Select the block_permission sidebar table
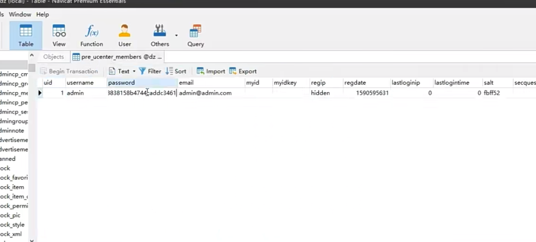Image resolution: width=536 pixels, height=242 pixels. point(14,206)
